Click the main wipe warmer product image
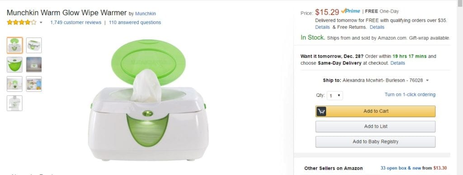The width and height of the screenshot is (463, 175). pos(148,101)
